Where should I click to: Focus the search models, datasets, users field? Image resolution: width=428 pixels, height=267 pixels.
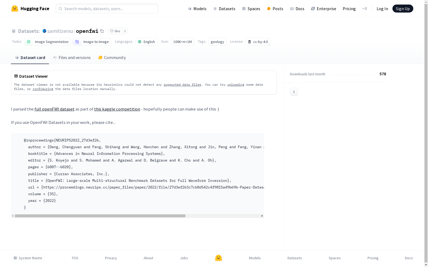tap(107, 9)
